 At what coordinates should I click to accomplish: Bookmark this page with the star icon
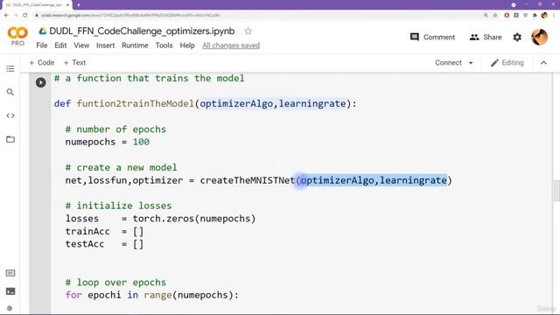[x=495, y=16]
